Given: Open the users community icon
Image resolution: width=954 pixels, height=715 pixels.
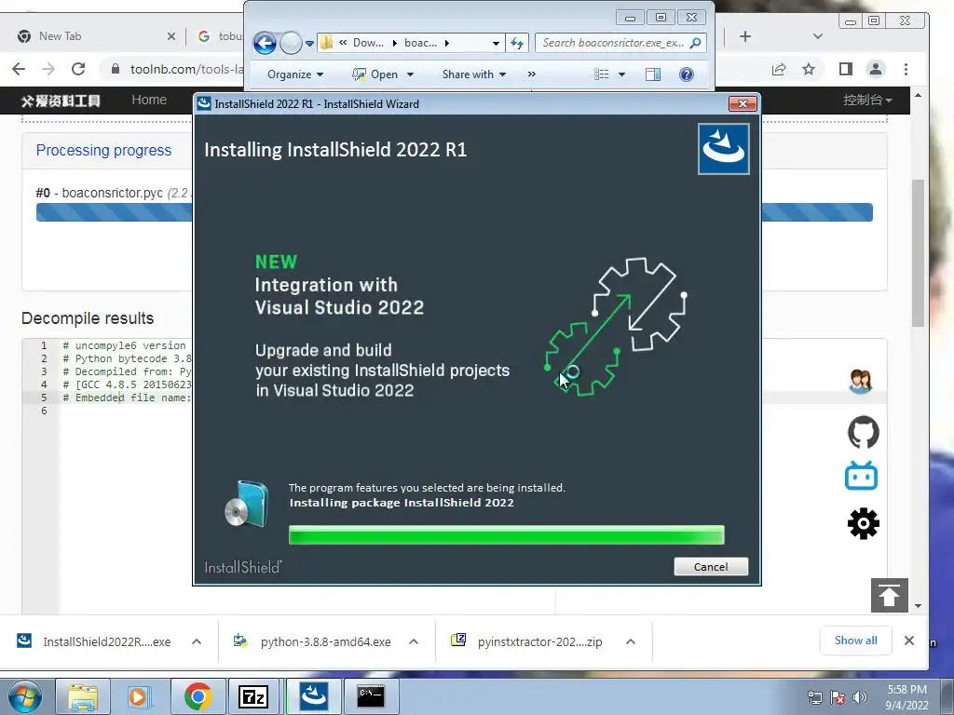Looking at the screenshot, I should coord(861,382).
